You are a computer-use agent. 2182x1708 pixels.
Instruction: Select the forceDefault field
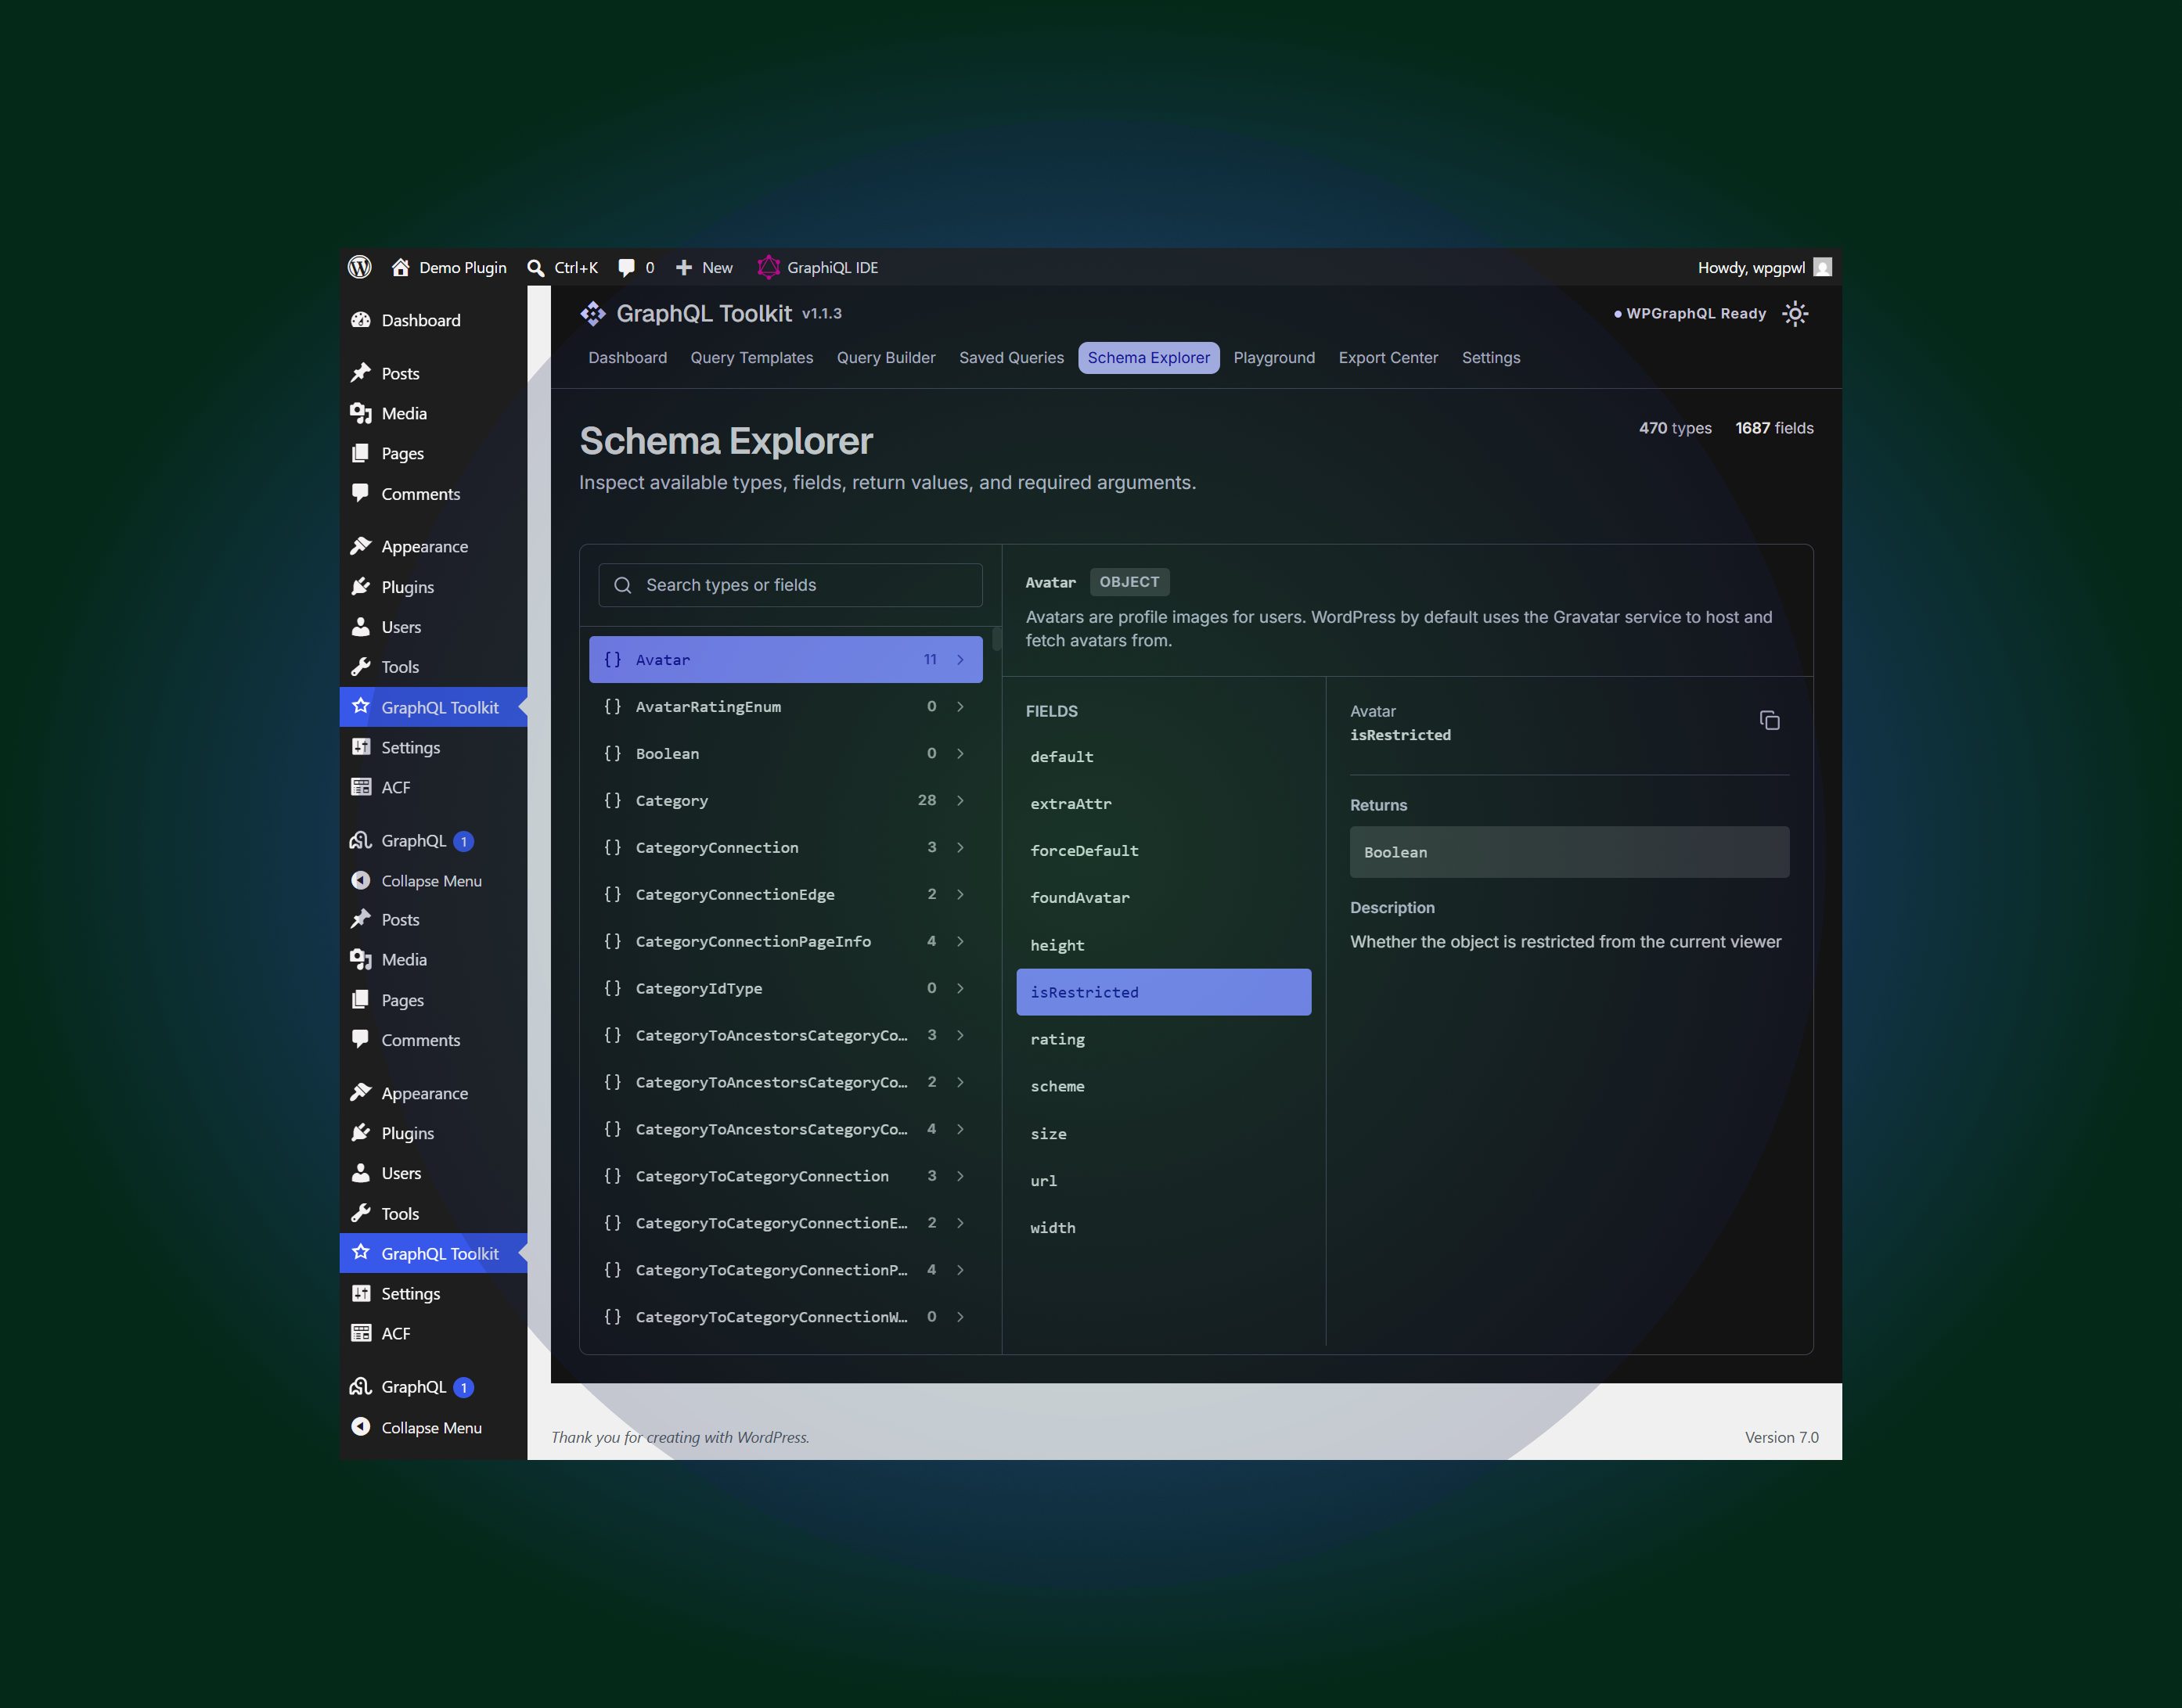pos(1164,851)
